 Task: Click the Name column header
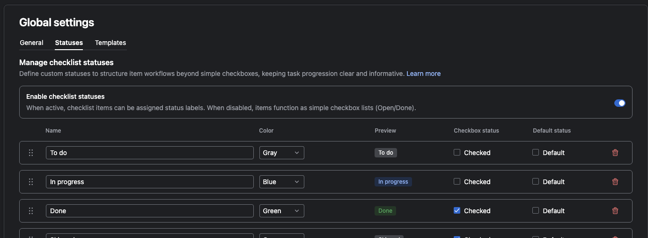53,131
